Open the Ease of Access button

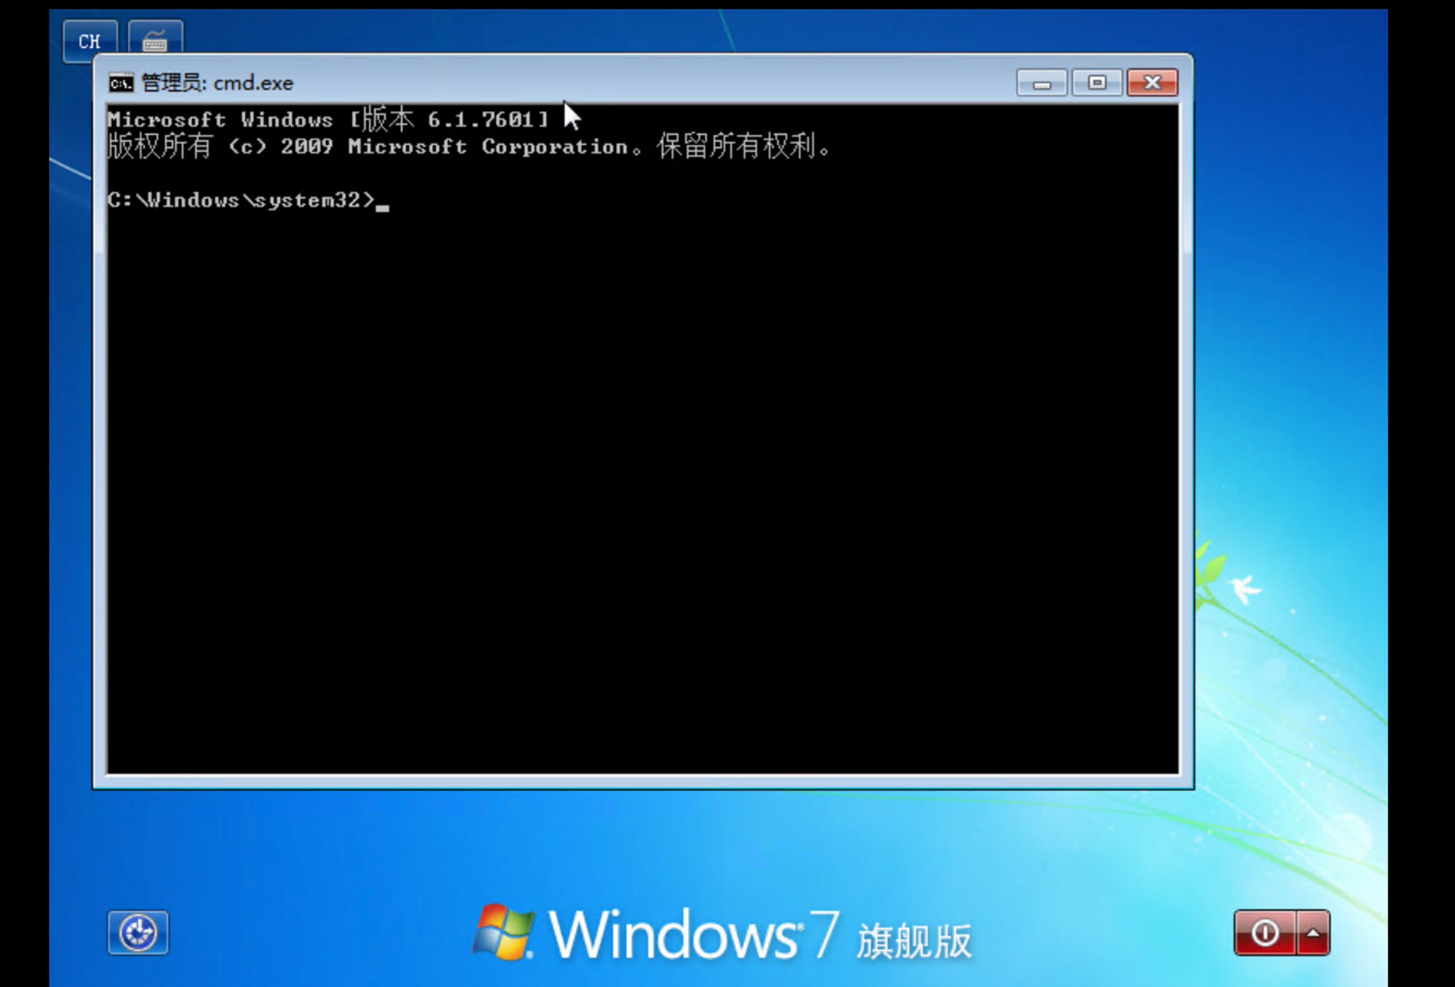point(138,932)
